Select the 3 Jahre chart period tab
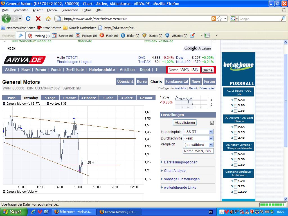This screenshot has width=288, height=216. coord(127,98)
